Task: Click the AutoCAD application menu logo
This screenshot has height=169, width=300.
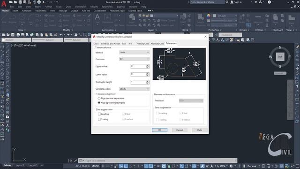Action: pyautogui.click(x=4, y=4)
